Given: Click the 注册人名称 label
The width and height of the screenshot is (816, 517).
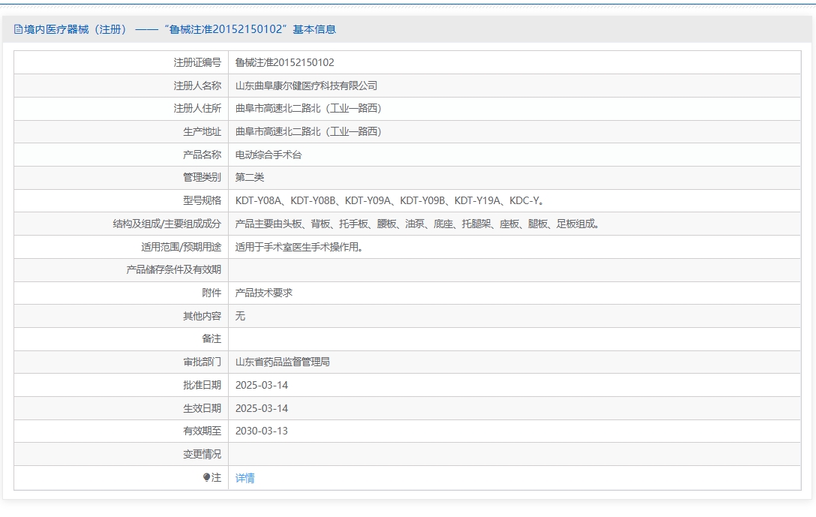Looking at the screenshot, I should tap(197, 86).
